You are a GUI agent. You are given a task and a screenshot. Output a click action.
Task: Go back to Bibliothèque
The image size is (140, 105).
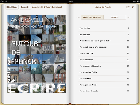[12, 7]
